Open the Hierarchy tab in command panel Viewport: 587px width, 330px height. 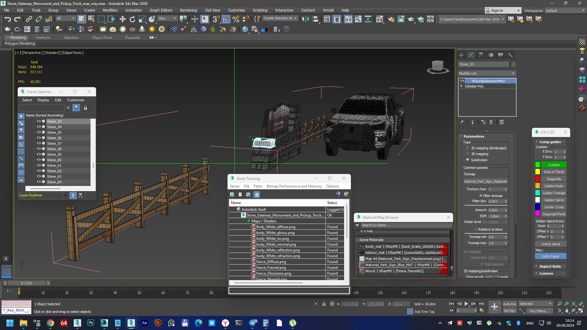[481, 55]
